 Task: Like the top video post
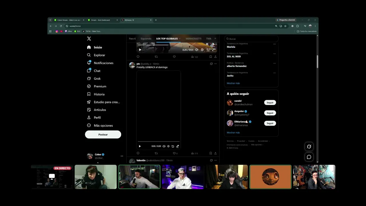pos(174,57)
